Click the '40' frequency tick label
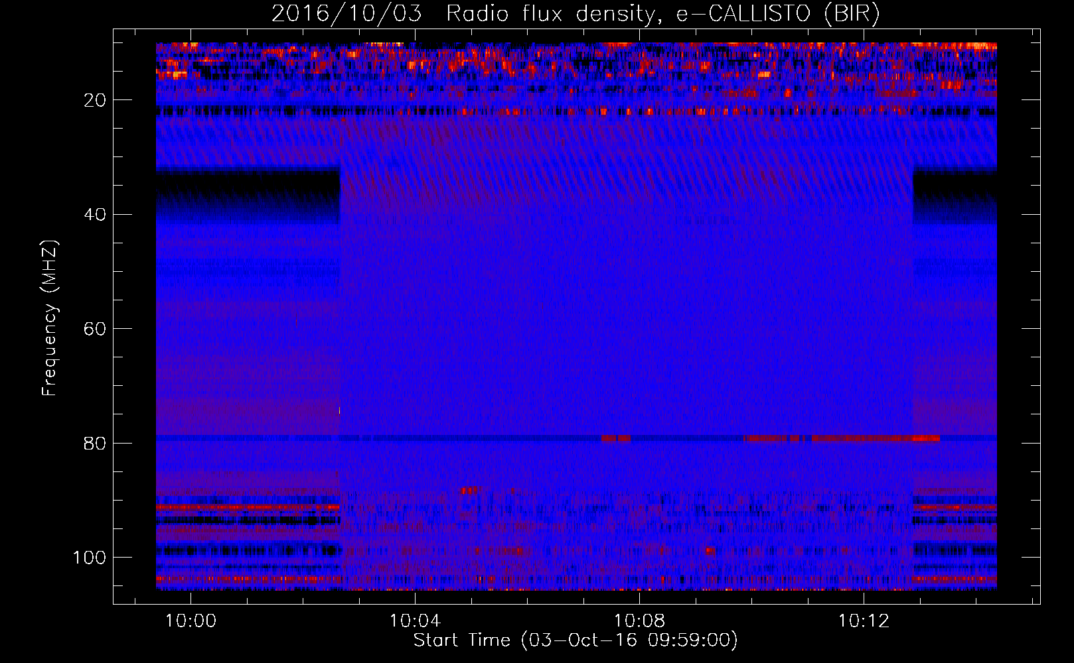Screen dimensions: 1074x663 click(x=96, y=215)
